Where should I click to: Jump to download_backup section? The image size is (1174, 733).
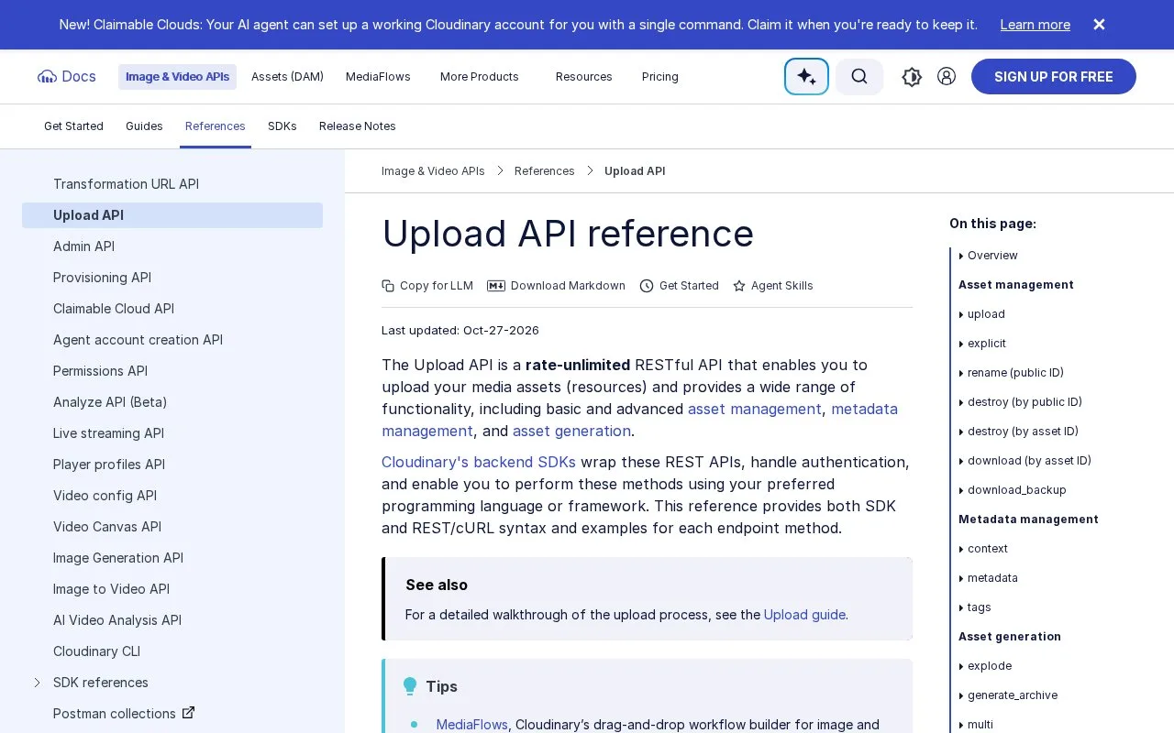tap(1016, 490)
